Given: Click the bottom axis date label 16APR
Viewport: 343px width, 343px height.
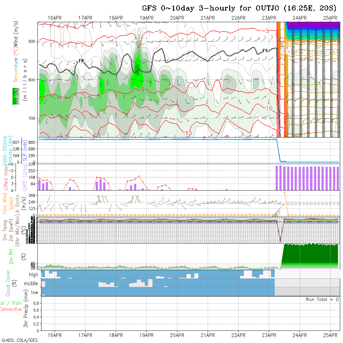Looking at the screenshot, I should pos(55,335).
